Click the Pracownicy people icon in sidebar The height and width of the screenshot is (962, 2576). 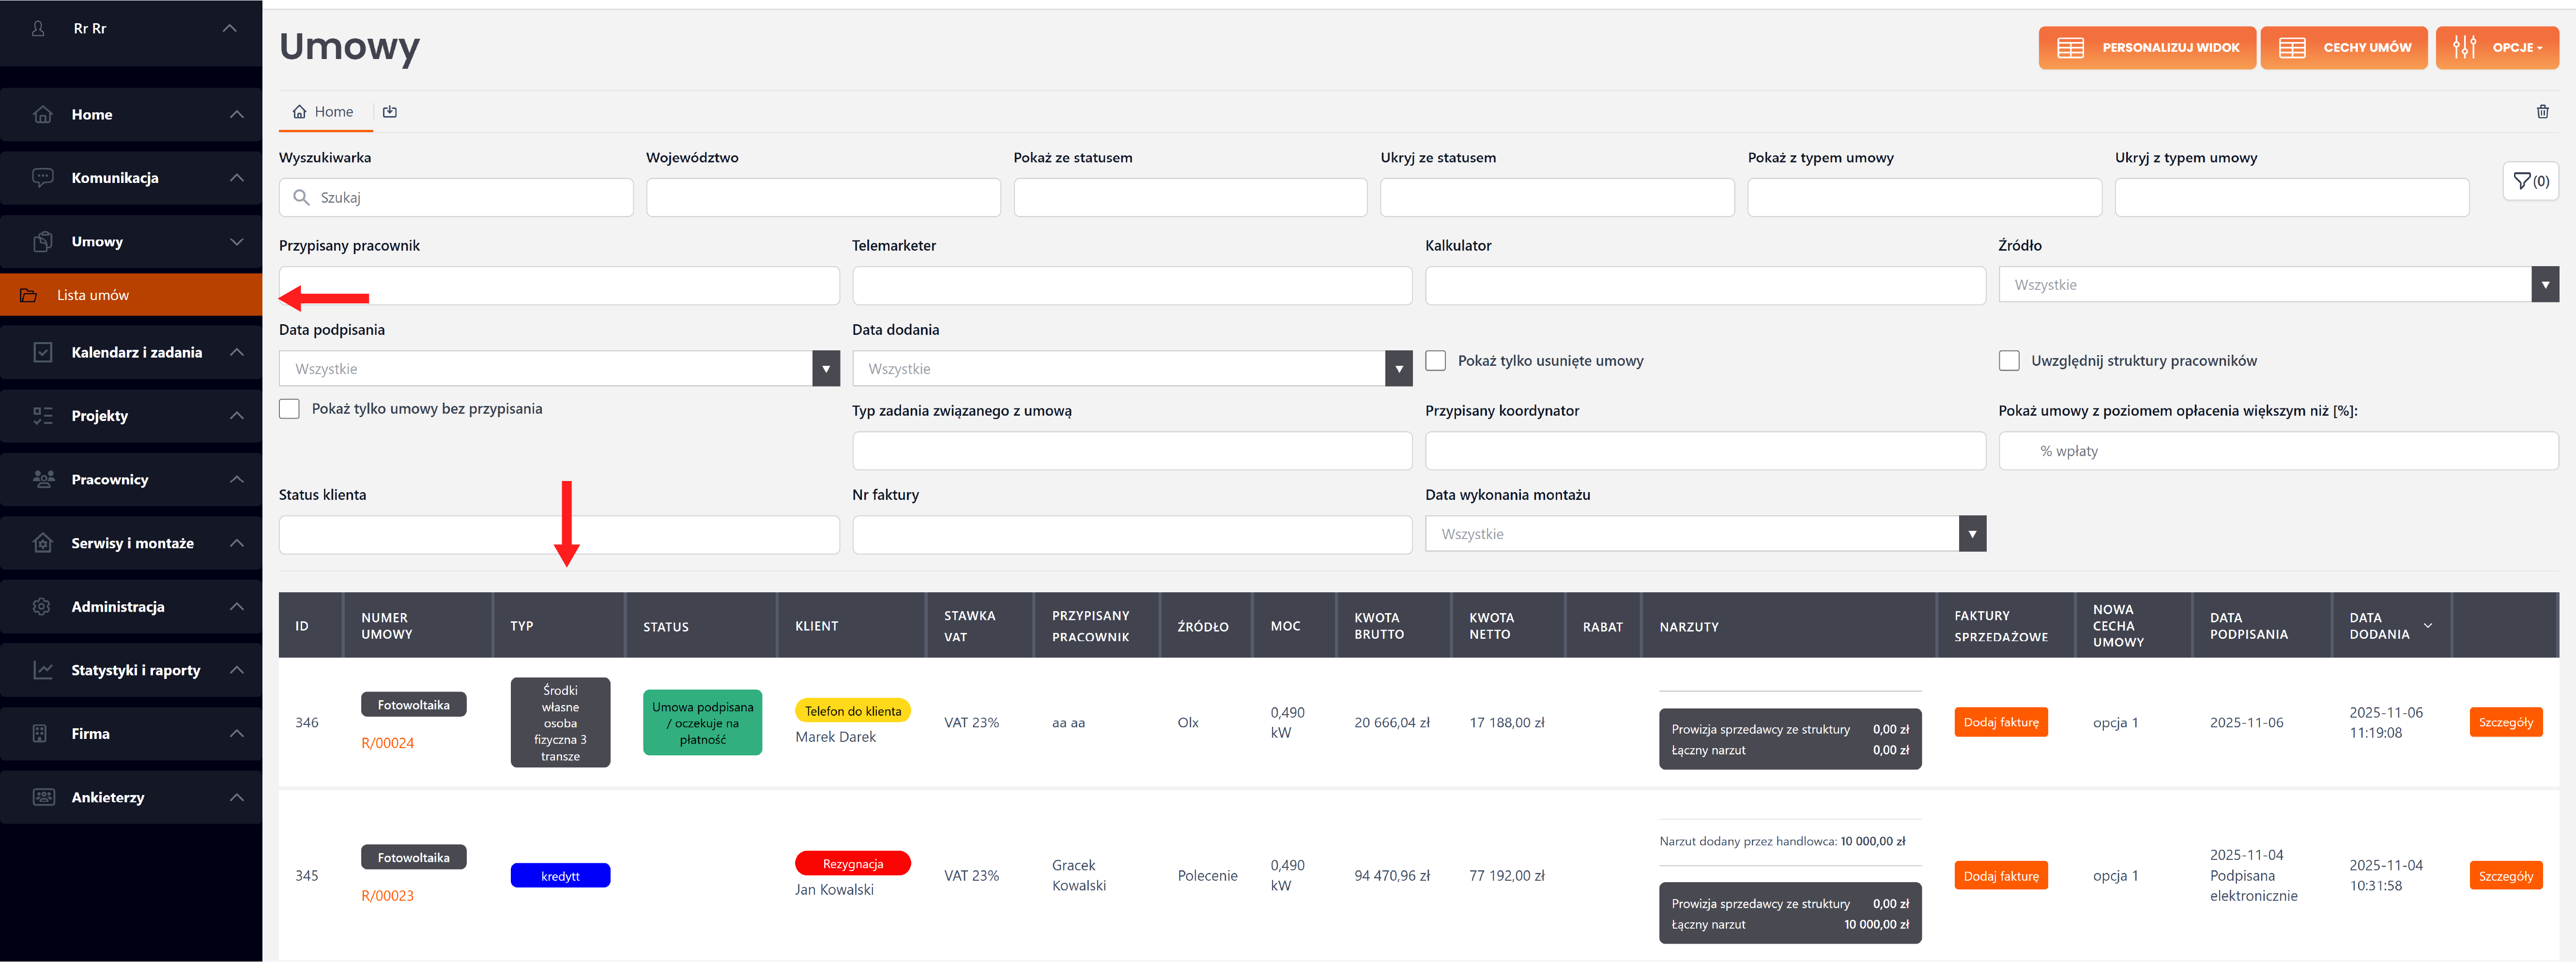43,480
